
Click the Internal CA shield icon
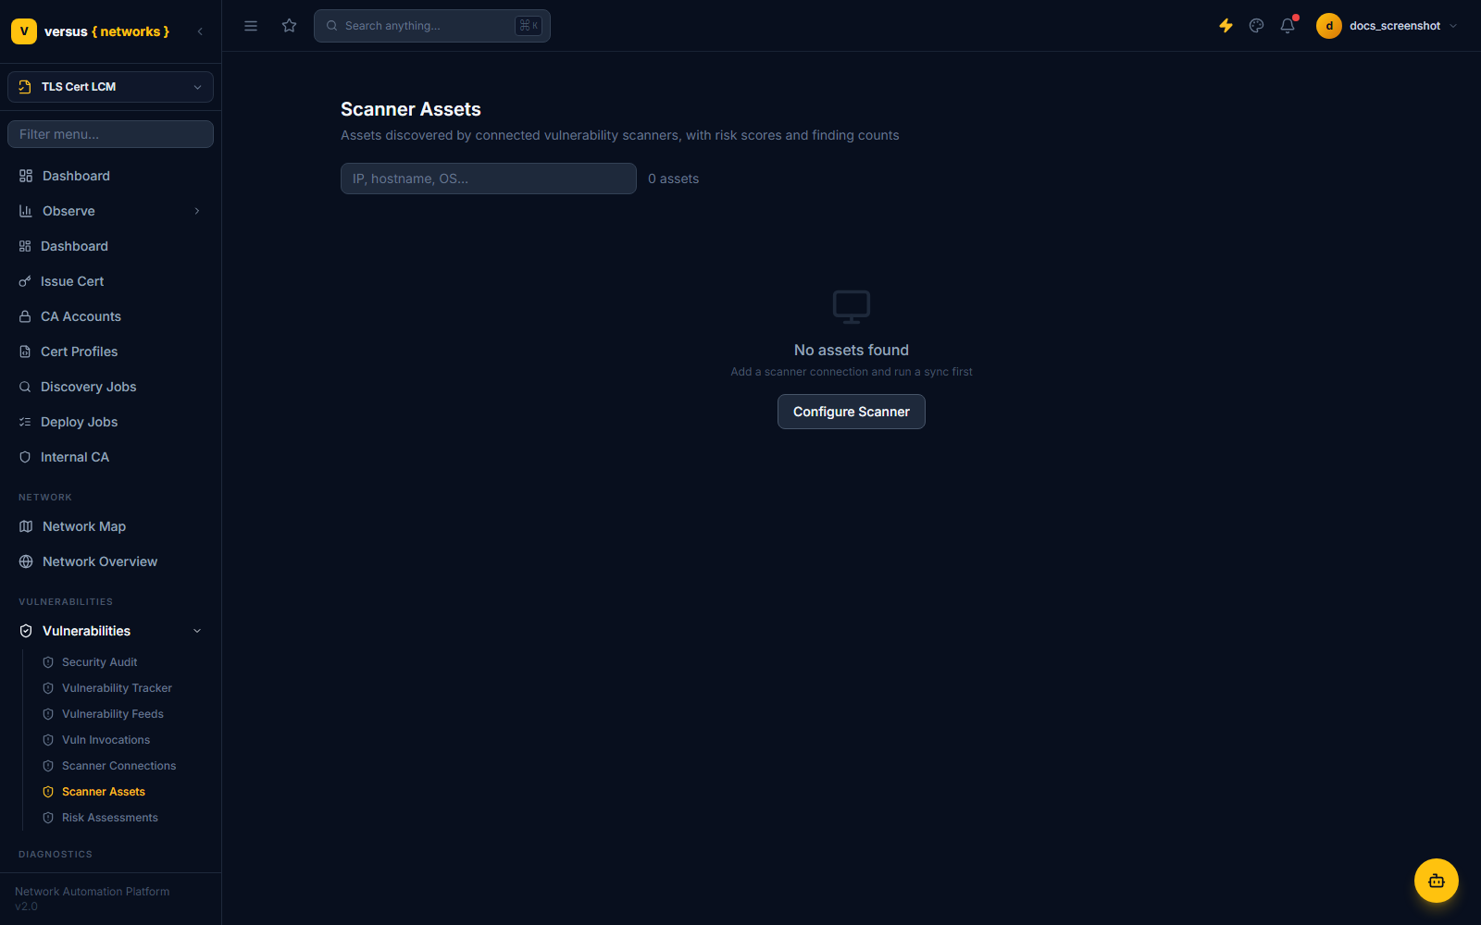click(x=25, y=457)
